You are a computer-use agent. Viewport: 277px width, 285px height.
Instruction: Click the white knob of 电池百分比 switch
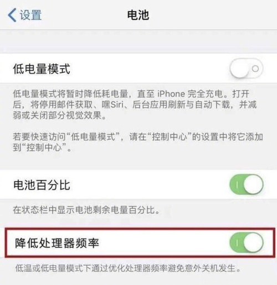pos(253,184)
